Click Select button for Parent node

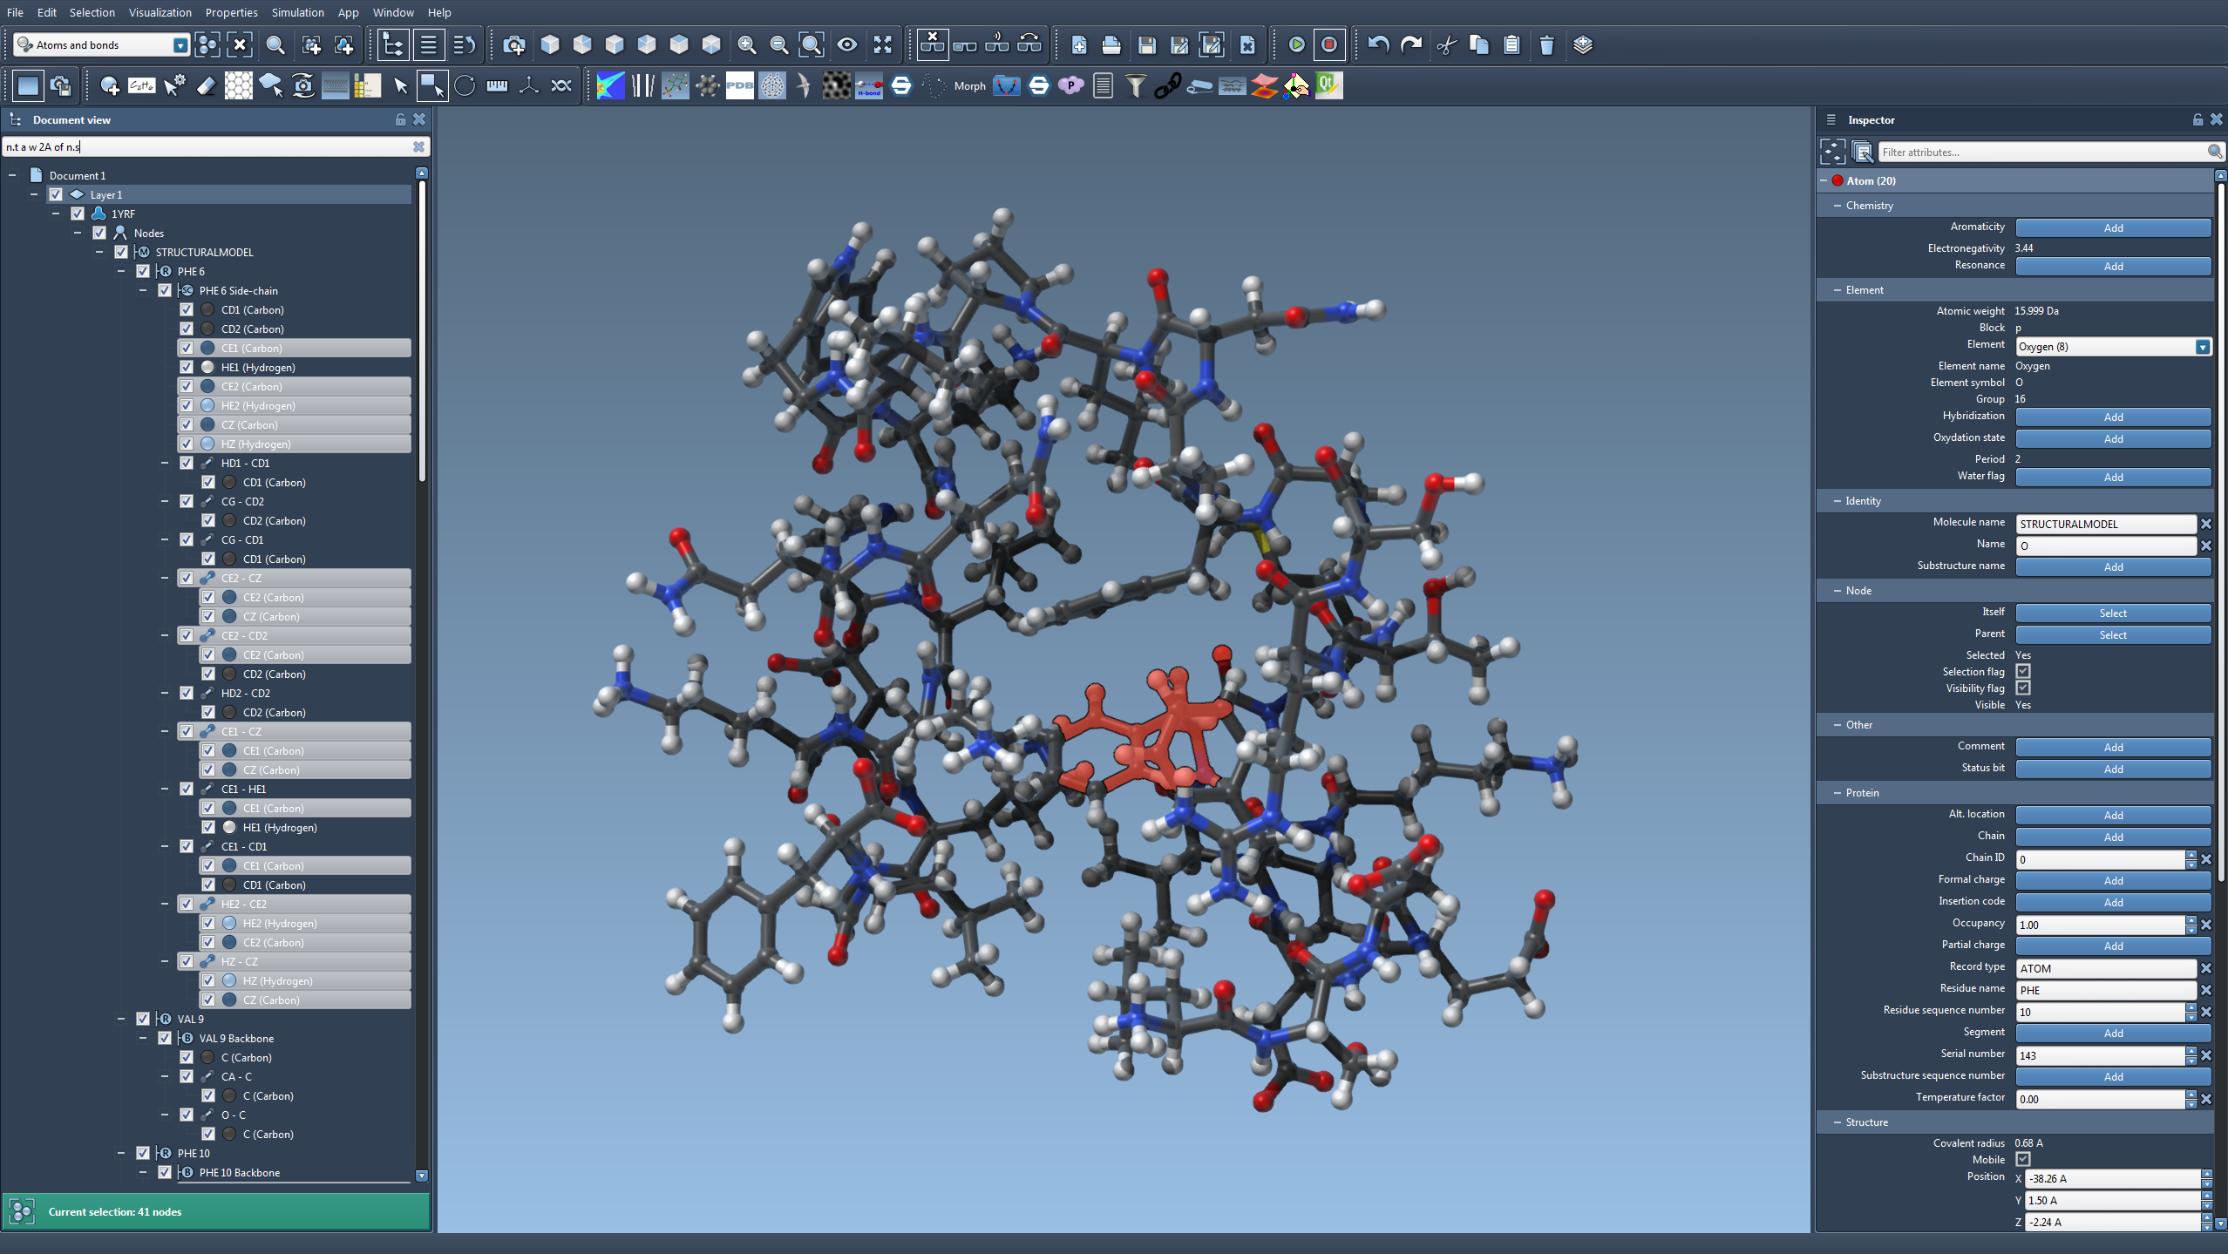point(2112,634)
